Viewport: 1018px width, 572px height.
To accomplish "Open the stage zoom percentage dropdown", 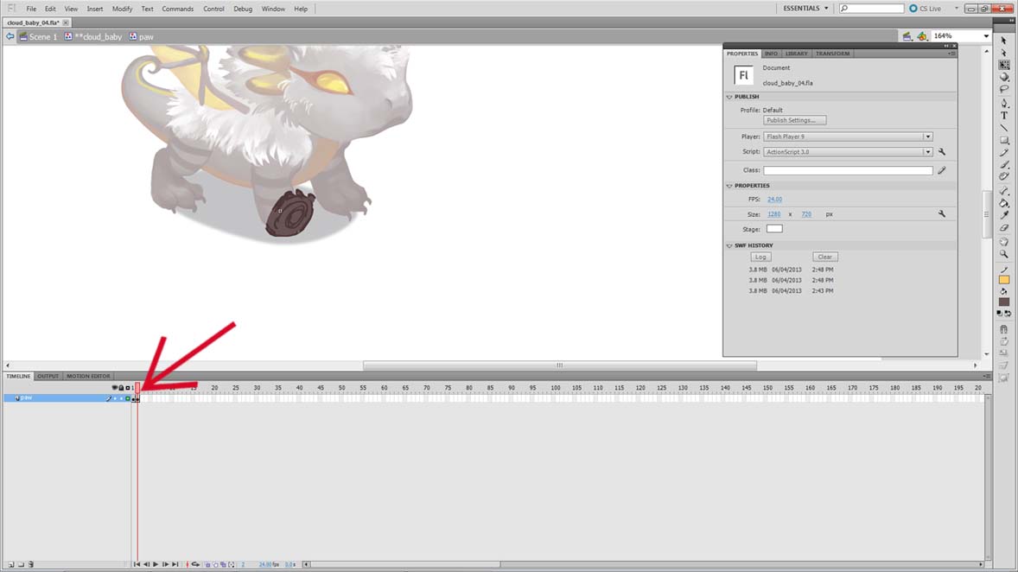I will 986,36.
